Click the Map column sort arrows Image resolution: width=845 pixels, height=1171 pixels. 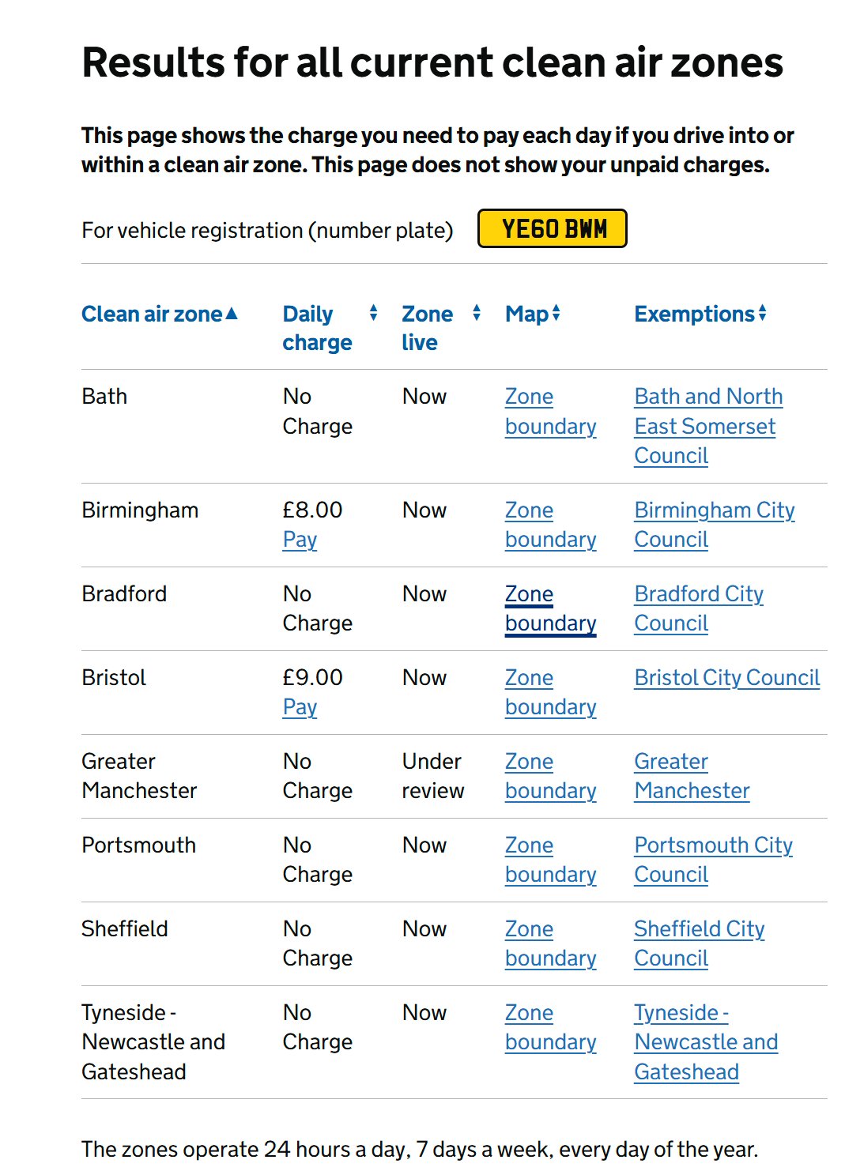556,313
